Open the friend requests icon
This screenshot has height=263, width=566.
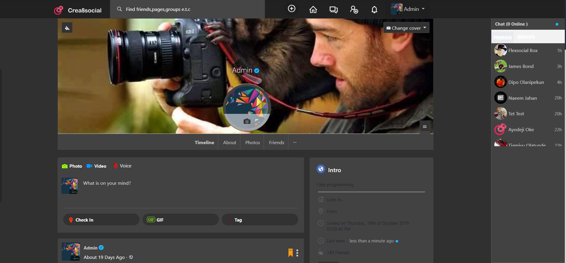click(354, 10)
